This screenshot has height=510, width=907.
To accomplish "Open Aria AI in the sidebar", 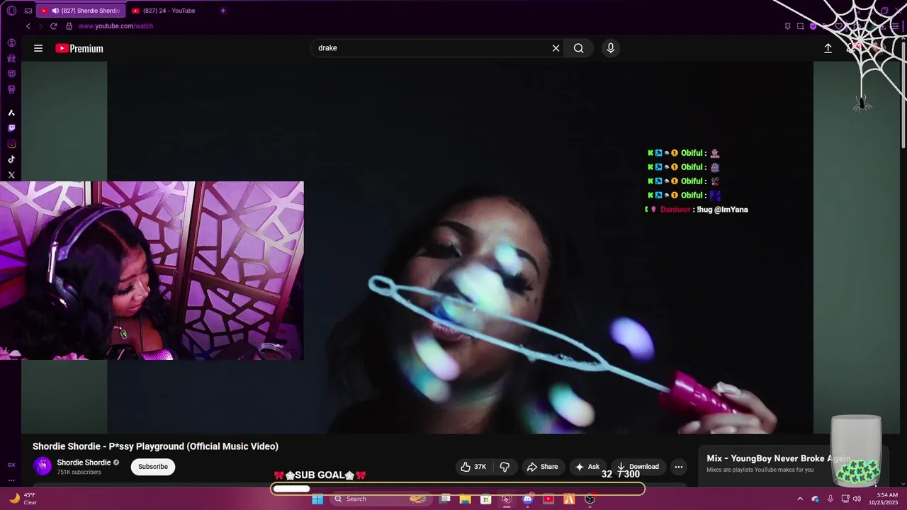I will [x=11, y=113].
